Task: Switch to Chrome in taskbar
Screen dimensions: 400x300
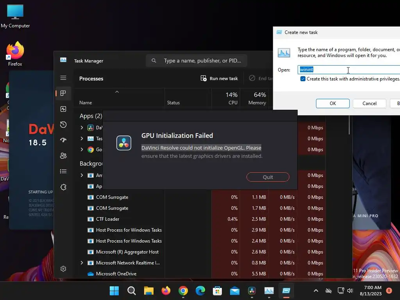Action: pos(183,291)
